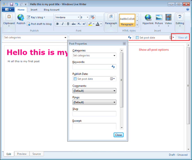This screenshot has height=160, width=192.
Task: Open the quick access toolbar customize arrow
Action: point(26,4)
